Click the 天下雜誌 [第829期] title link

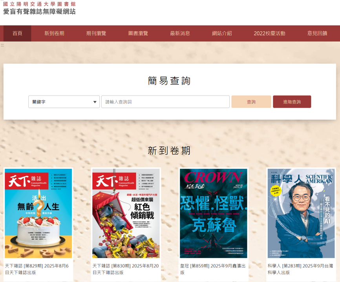point(37,269)
